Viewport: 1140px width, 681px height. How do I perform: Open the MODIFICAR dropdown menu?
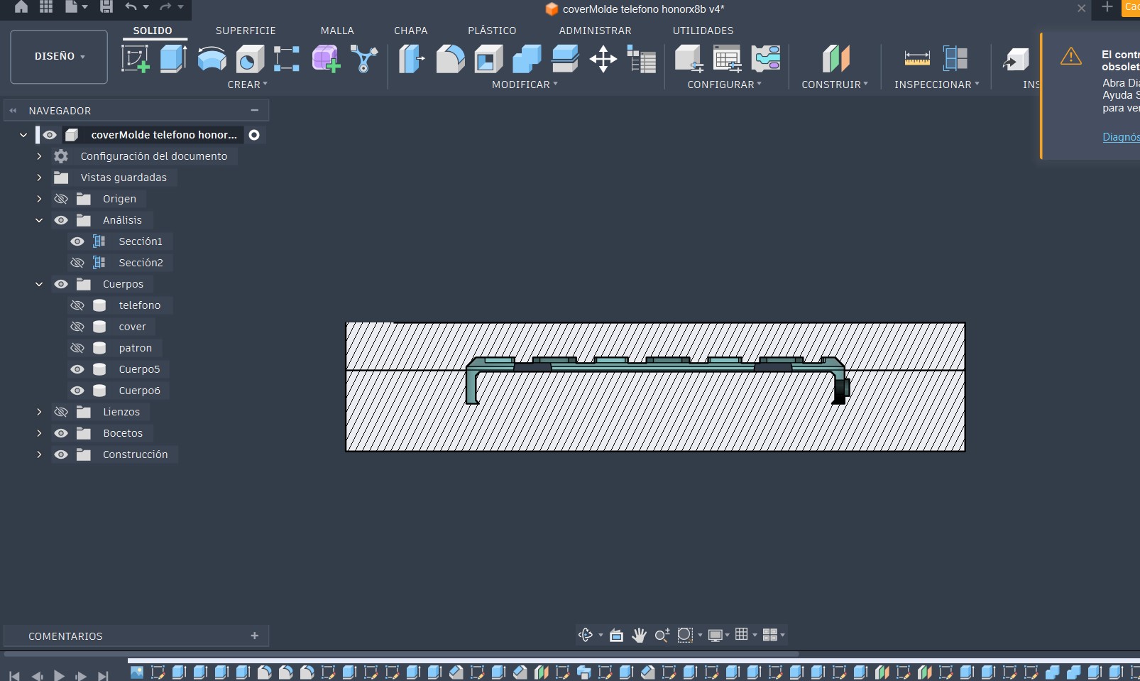tap(525, 85)
